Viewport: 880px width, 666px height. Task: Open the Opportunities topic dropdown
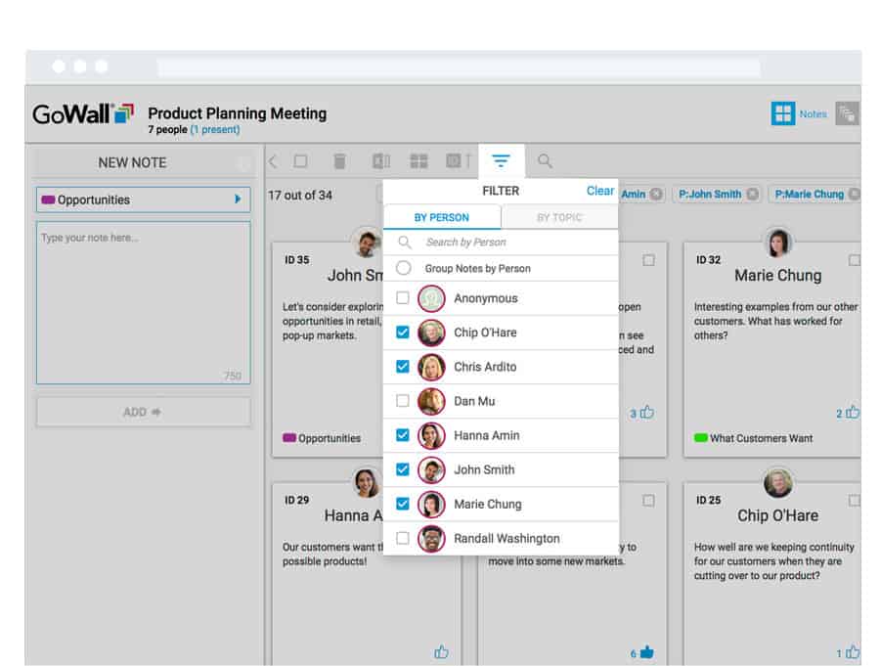coord(143,200)
